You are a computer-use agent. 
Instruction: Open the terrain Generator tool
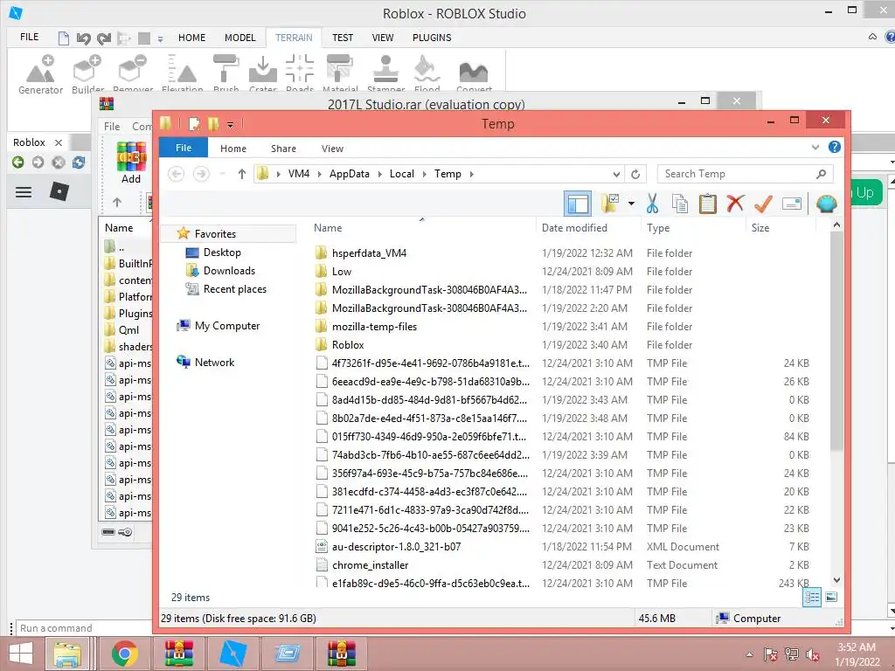[x=40, y=74]
